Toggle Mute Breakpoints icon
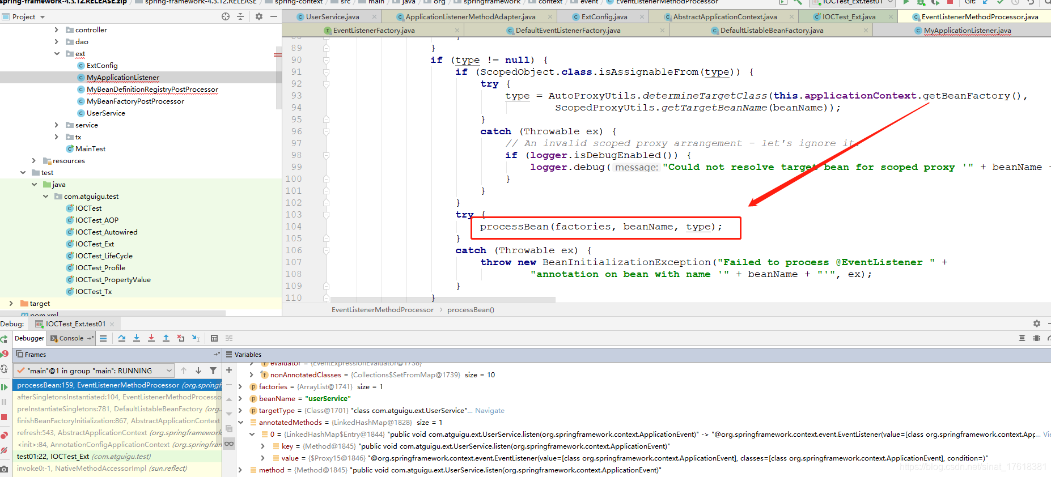The image size is (1051, 477). [4, 450]
